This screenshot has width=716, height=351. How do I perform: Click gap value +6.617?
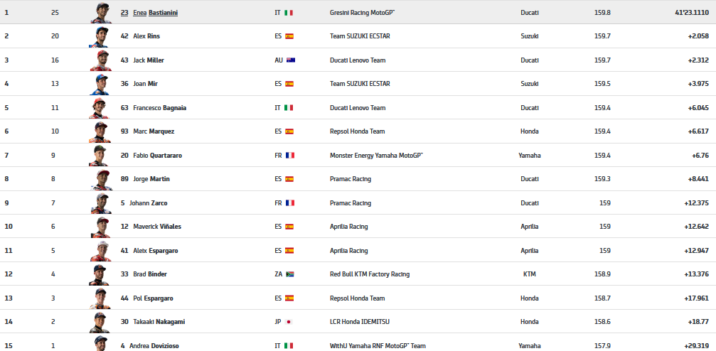(699, 131)
